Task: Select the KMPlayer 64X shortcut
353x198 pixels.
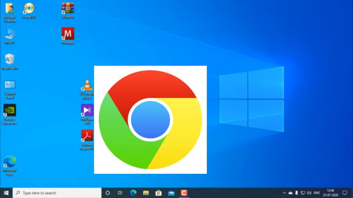Action: click(87, 114)
